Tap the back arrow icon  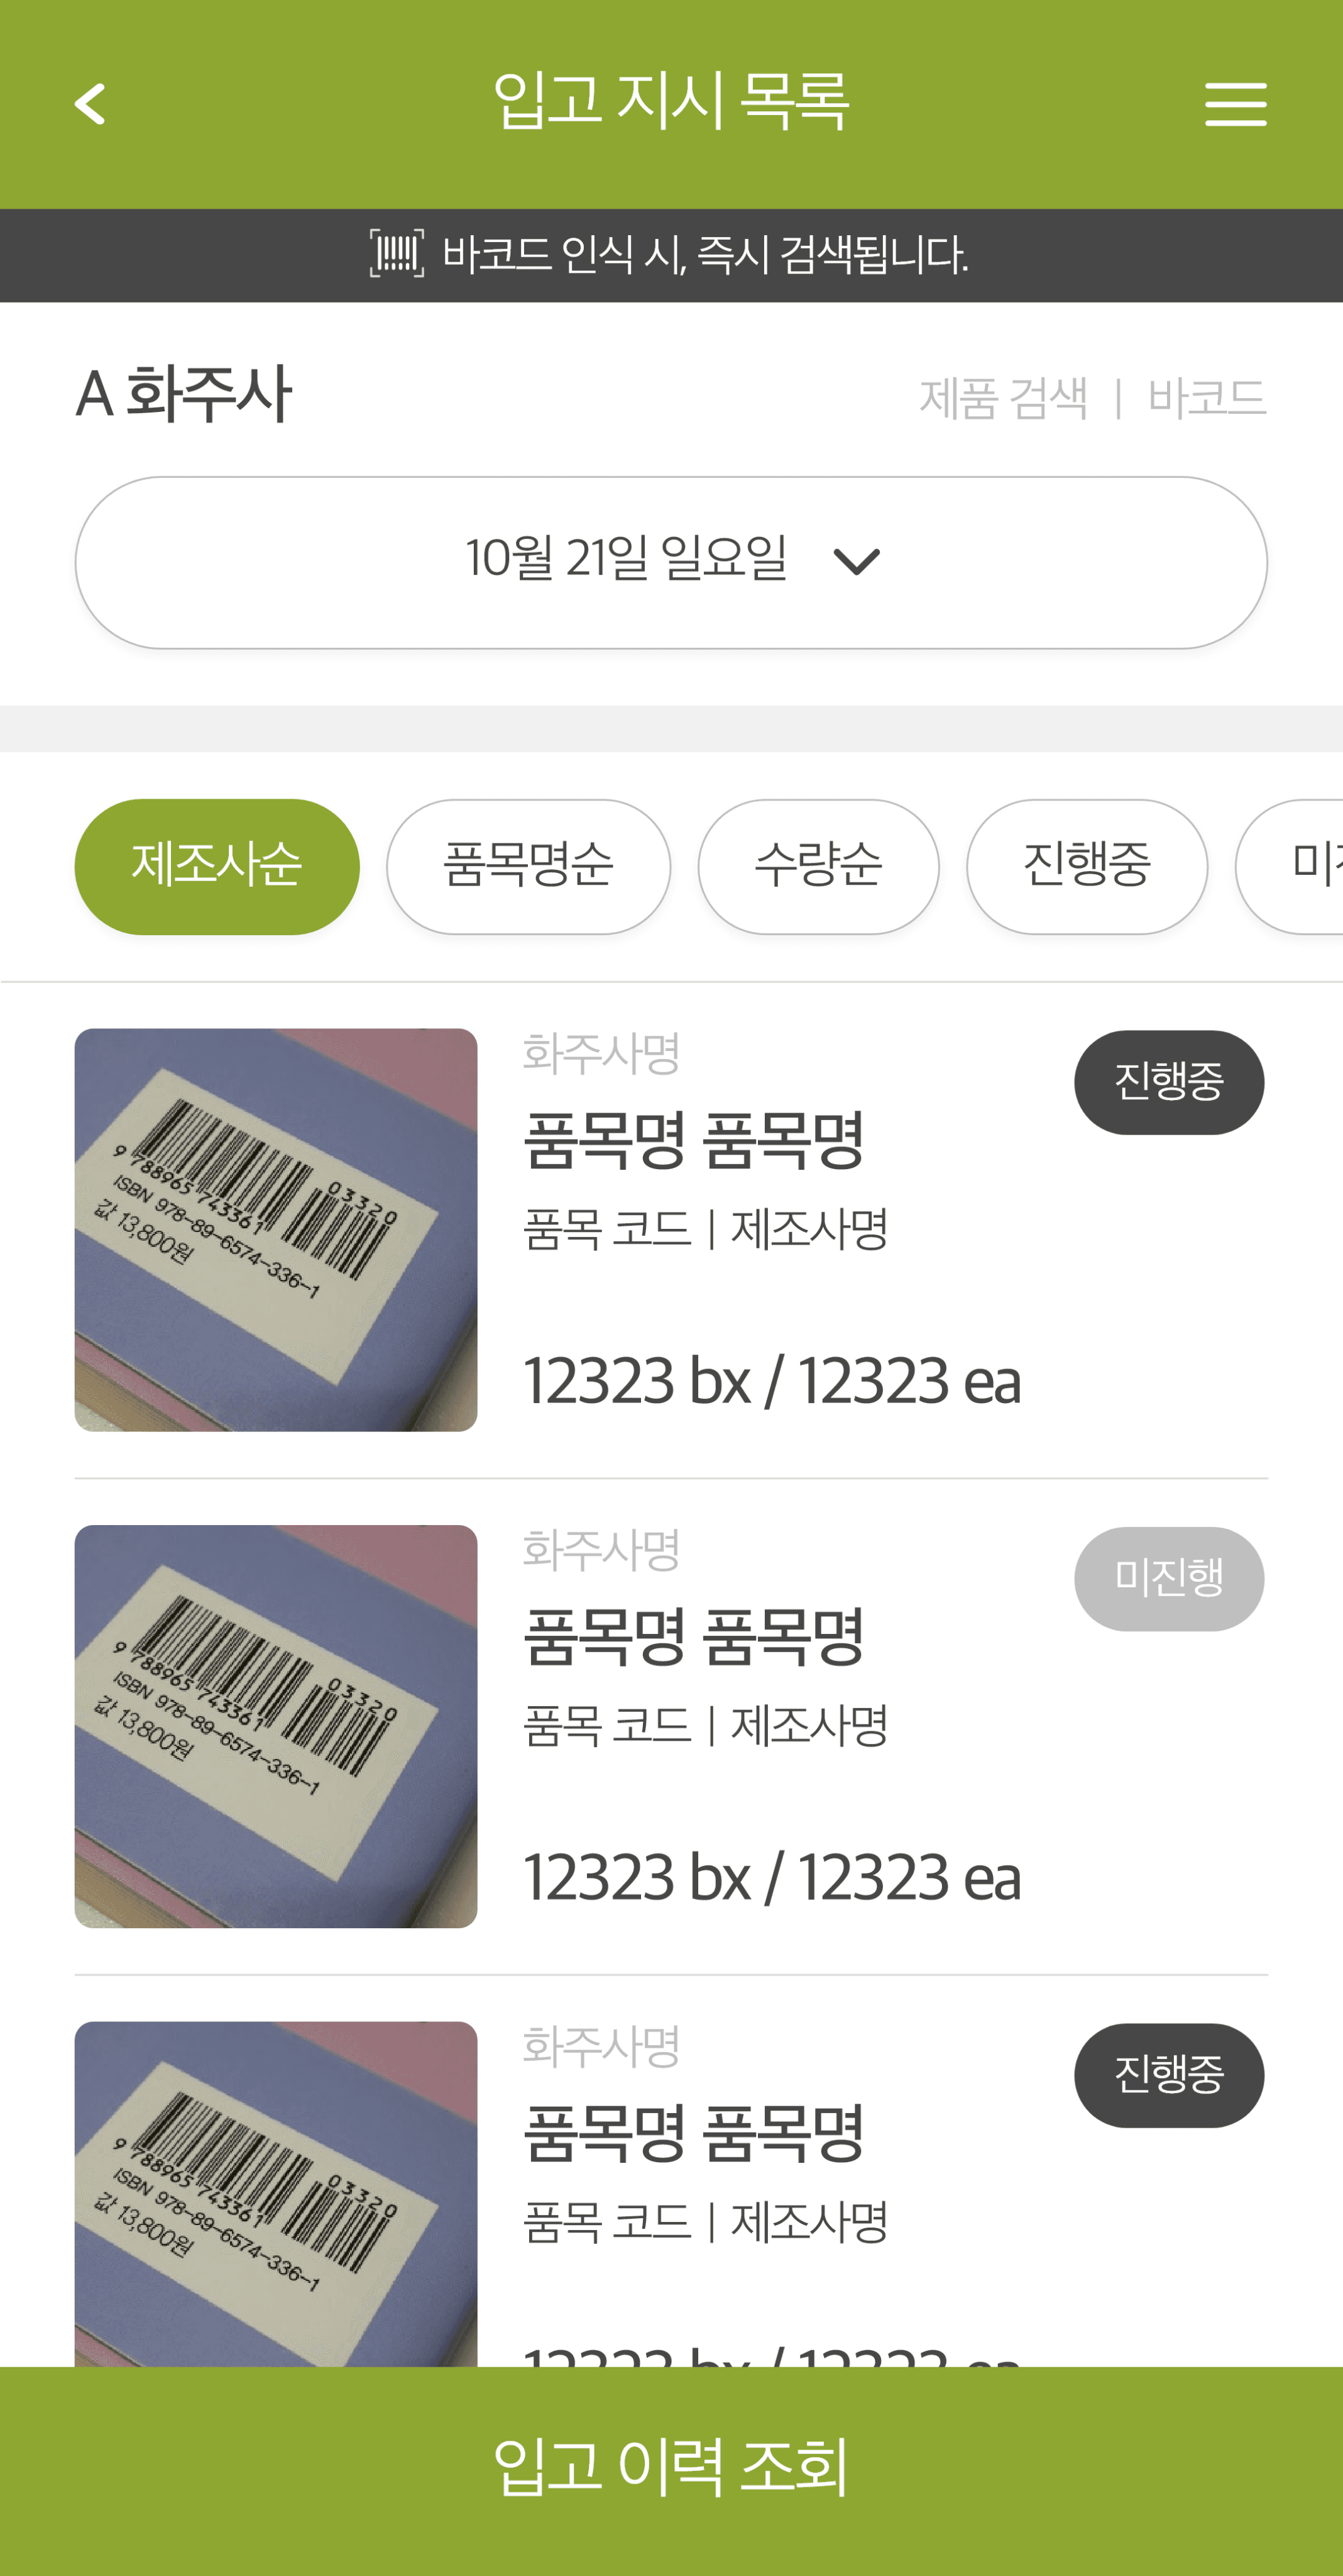[90, 104]
